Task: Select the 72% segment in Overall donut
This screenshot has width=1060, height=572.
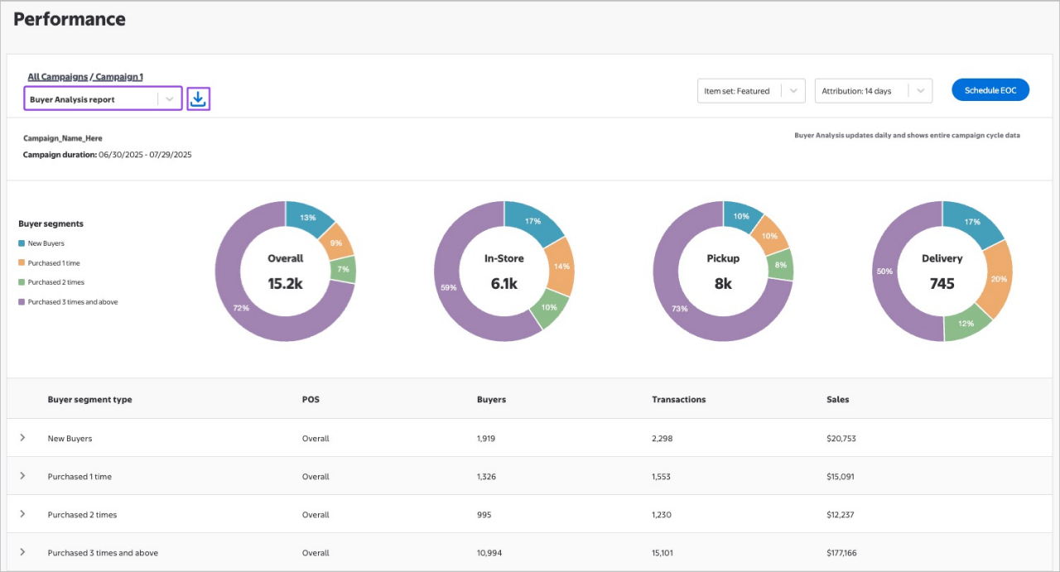Action: (x=240, y=307)
